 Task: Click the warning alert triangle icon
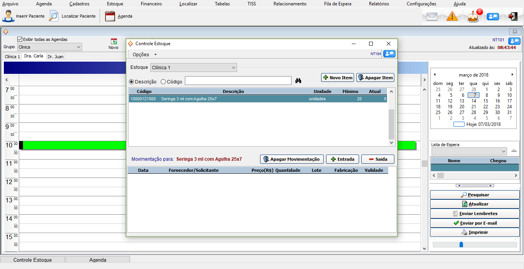pyautogui.click(x=452, y=16)
